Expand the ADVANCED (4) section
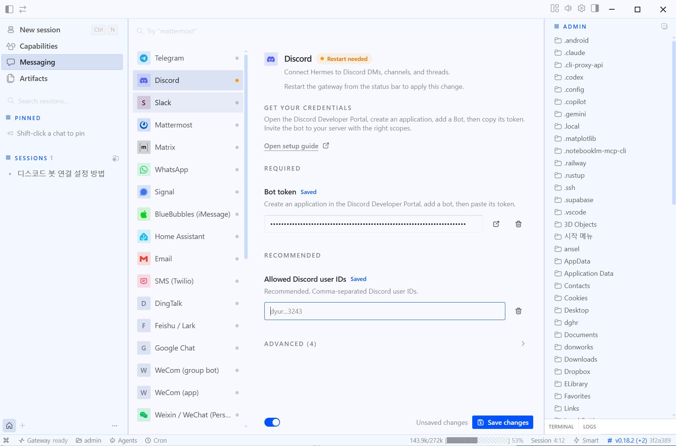 395,344
